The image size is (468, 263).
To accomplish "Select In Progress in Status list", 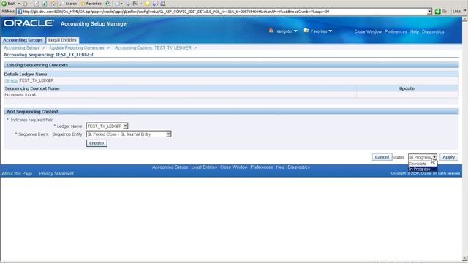I will (x=423, y=169).
